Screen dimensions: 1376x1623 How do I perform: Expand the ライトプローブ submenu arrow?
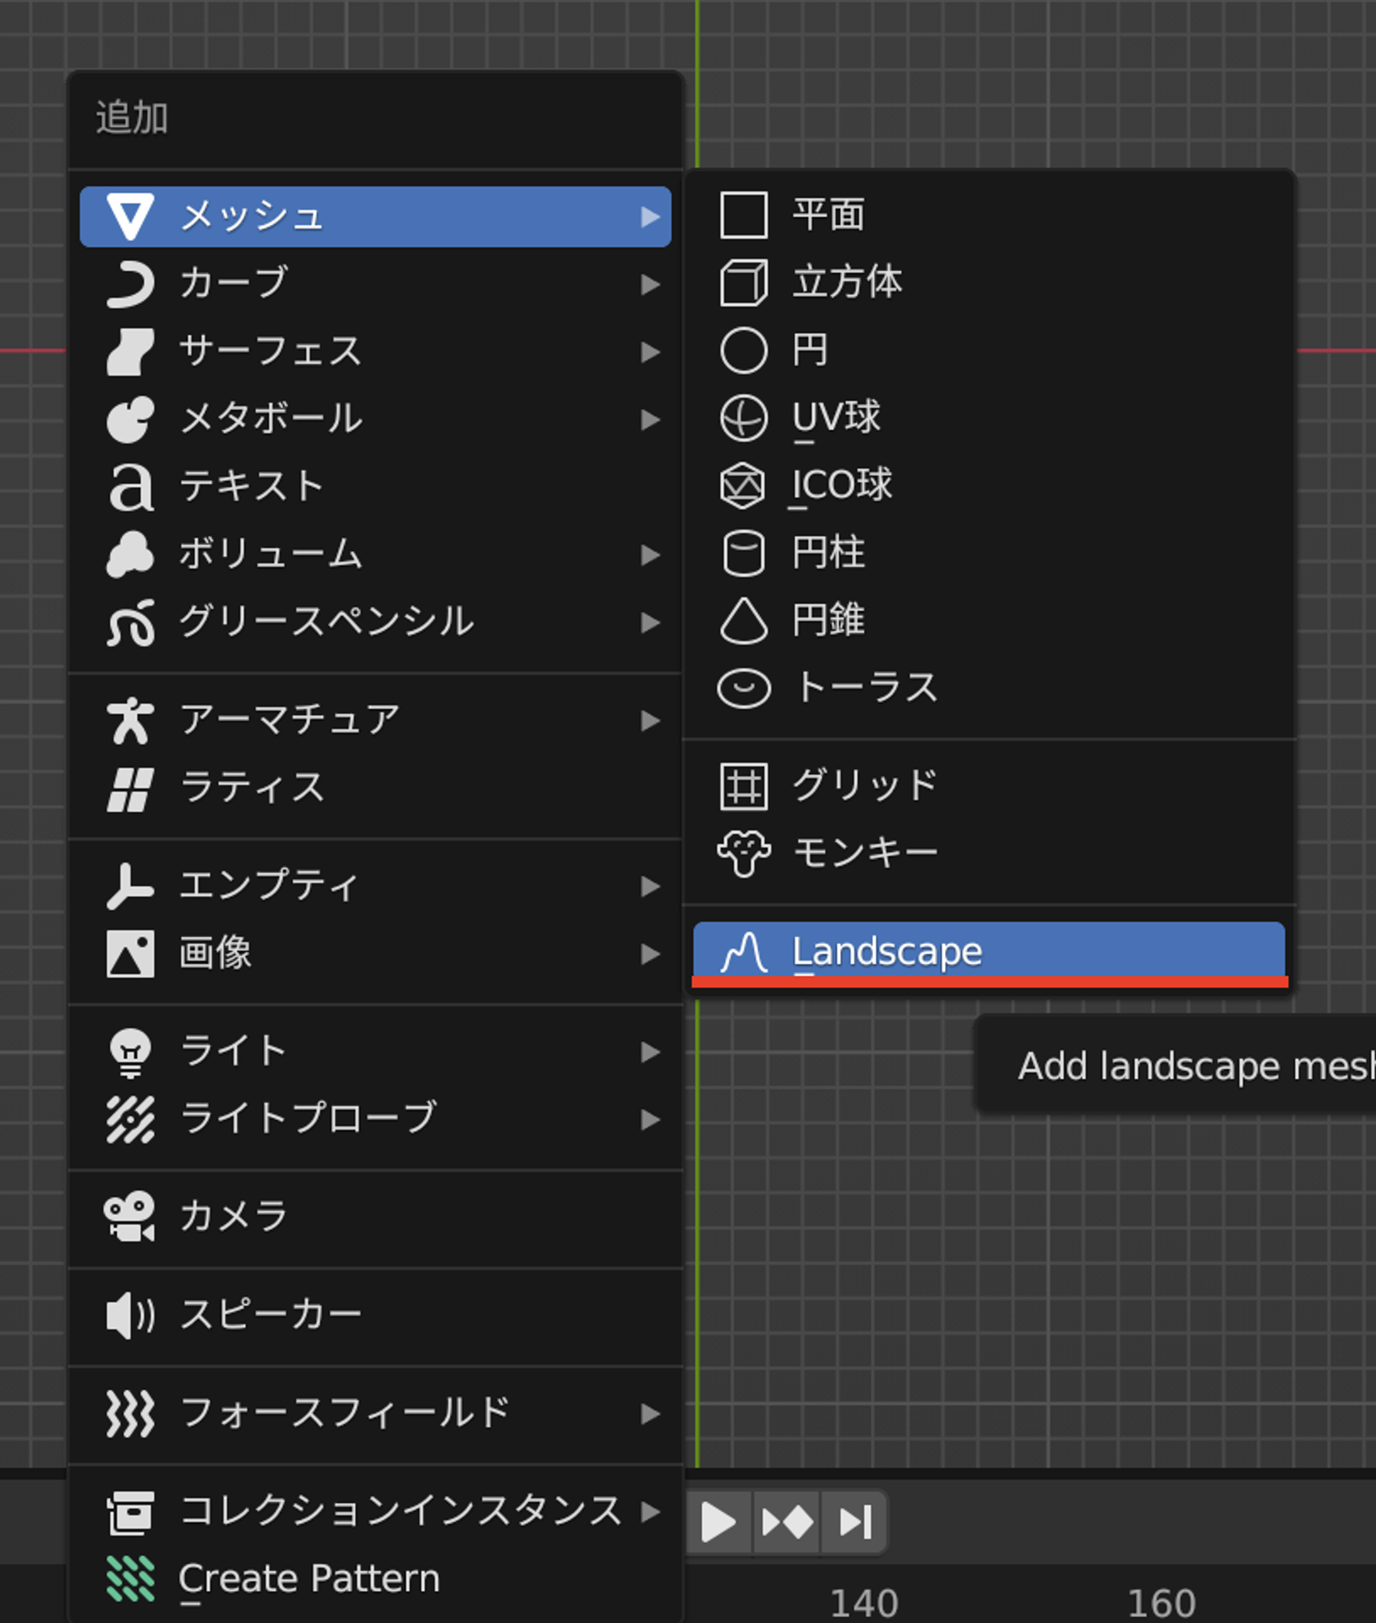[x=650, y=1120]
